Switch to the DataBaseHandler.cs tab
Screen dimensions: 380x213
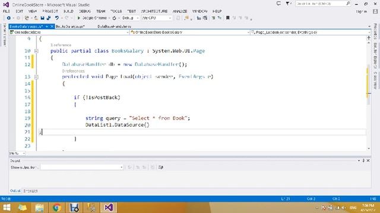(115, 27)
